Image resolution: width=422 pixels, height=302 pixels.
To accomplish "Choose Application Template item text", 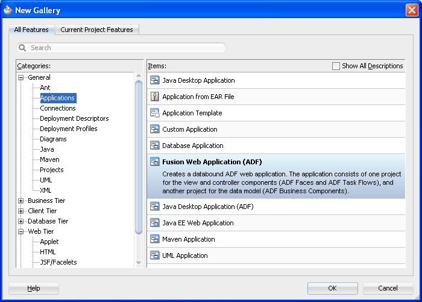I will pos(192,113).
